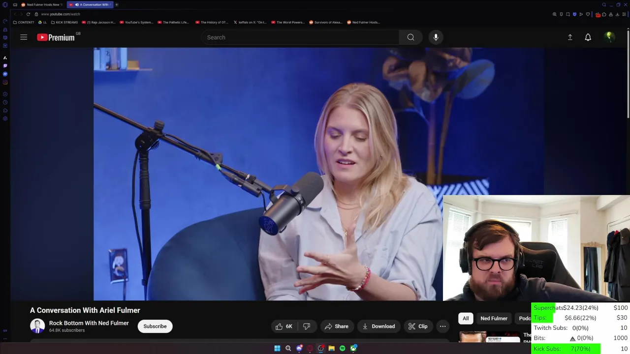
Task: Open the Ned Fulmer Hosts bookmark
Action: point(363,22)
